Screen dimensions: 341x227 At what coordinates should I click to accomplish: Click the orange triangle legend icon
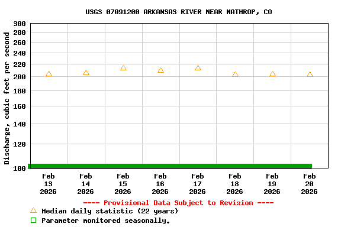(34, 210)
